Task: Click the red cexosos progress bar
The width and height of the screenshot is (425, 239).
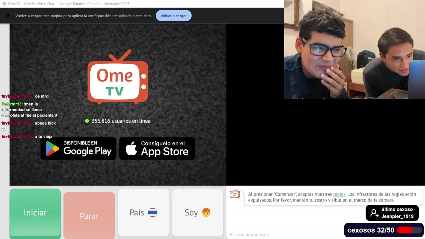Action: pyautogui.click(x=409, y=230)
